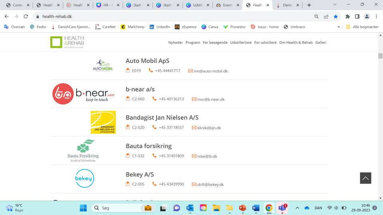Open the Mailchimp bookmark
The image size is (383, 215).
pyautogui.click(x=132, y=27)
